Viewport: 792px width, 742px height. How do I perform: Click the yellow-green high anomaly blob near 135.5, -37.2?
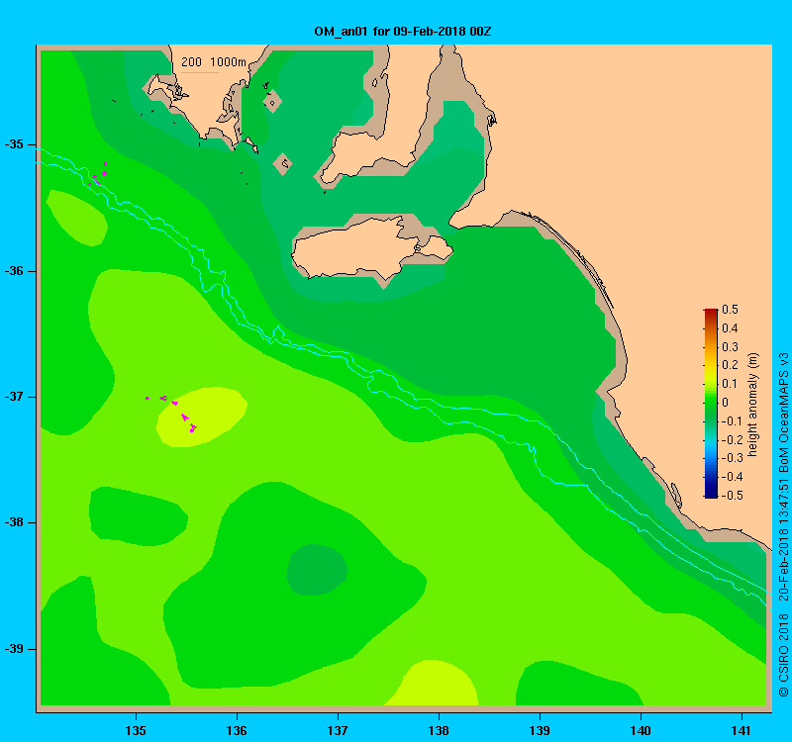(x=202, y=417)
